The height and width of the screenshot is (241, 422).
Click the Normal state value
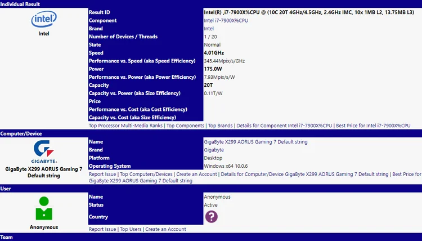[x=212, y=44]
